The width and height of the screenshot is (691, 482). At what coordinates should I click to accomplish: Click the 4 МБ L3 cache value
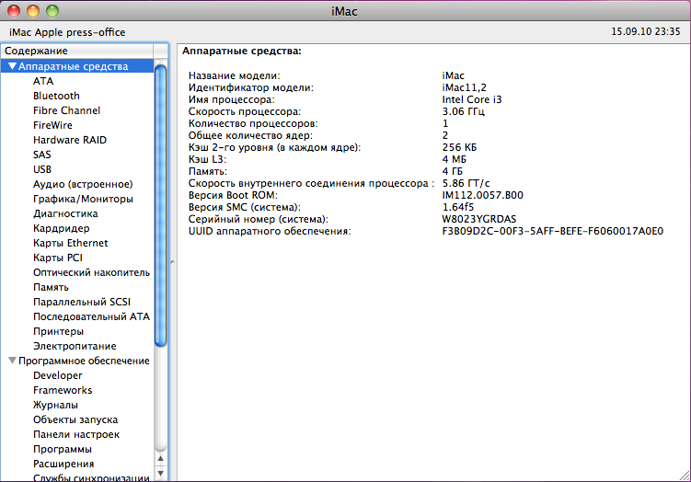[454, 159]
